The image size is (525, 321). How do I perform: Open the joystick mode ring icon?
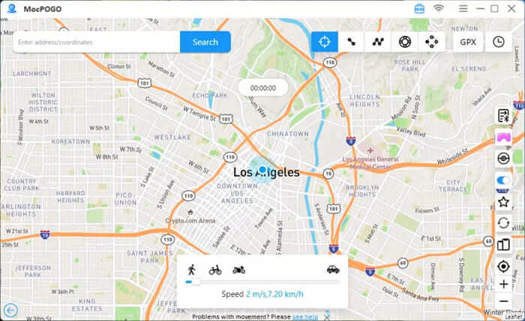point(404,42)
